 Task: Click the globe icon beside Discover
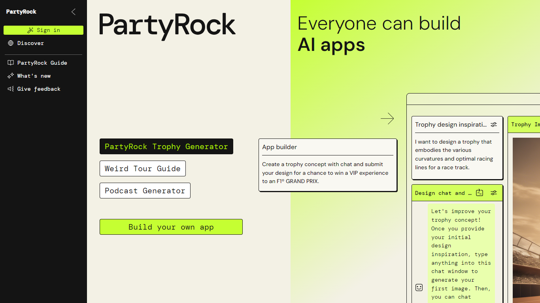(x=11, y=43)
